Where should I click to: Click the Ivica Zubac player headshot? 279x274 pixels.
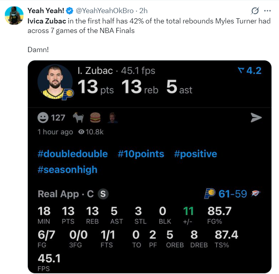click(55, 82)
